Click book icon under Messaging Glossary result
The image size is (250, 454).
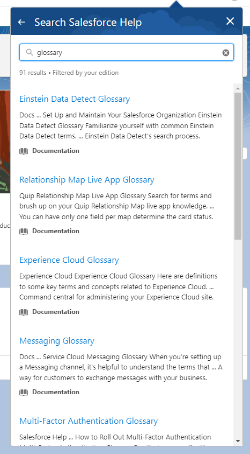[x=24, y=392]
